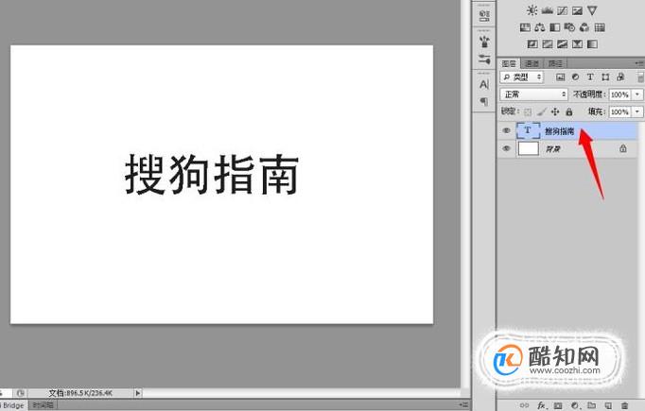This screenshot has height=411, width=645.
Task: Add a Threshold adjustment layer
Action: tap(563, 44)
